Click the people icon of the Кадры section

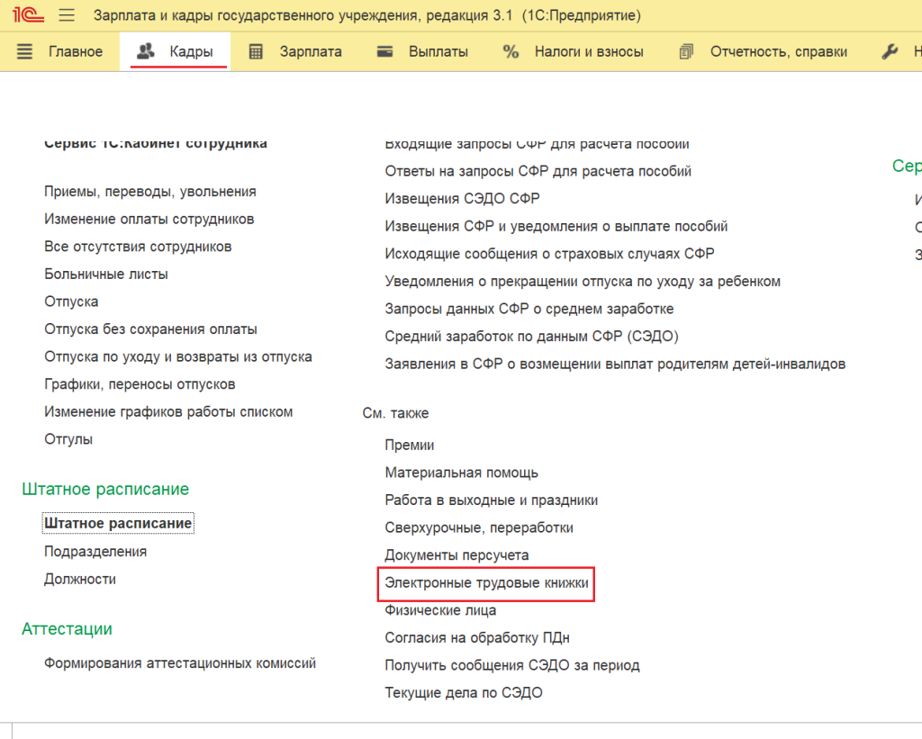coord(145,52)
